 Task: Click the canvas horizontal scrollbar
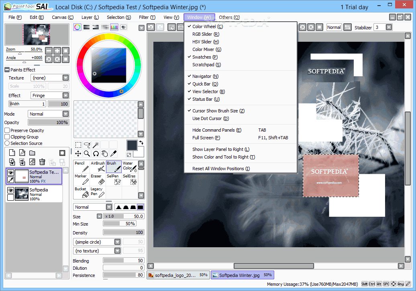pos(273,266)
